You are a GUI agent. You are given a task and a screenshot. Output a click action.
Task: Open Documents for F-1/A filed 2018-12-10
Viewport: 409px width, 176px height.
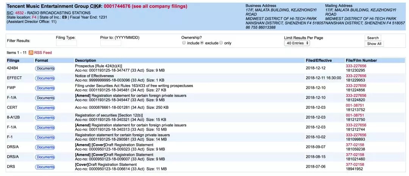[x=45, y=98]
